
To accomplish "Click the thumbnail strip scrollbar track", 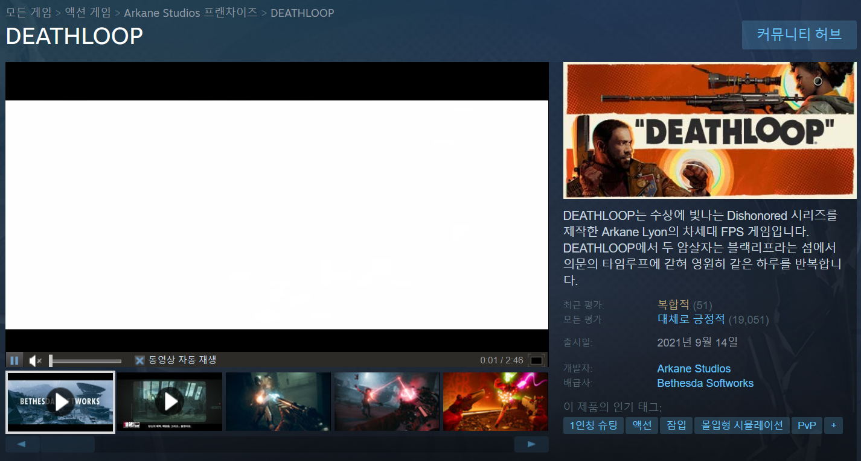I will tap(277, 445).
